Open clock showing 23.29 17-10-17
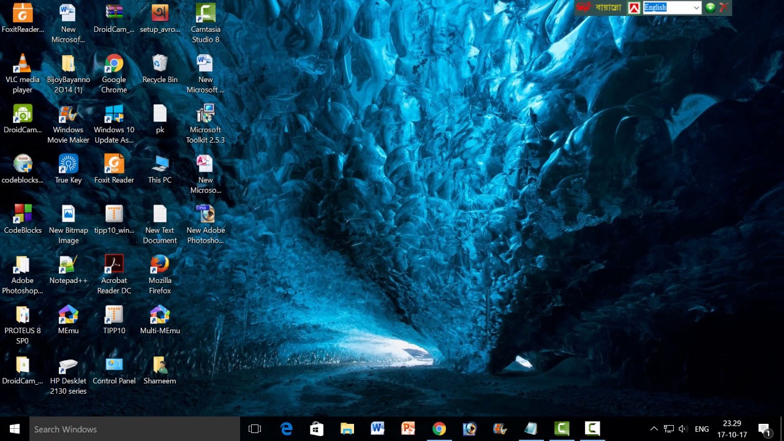This screenshot has height=441, width=784. pyautogui.click(x=732, y=429)
